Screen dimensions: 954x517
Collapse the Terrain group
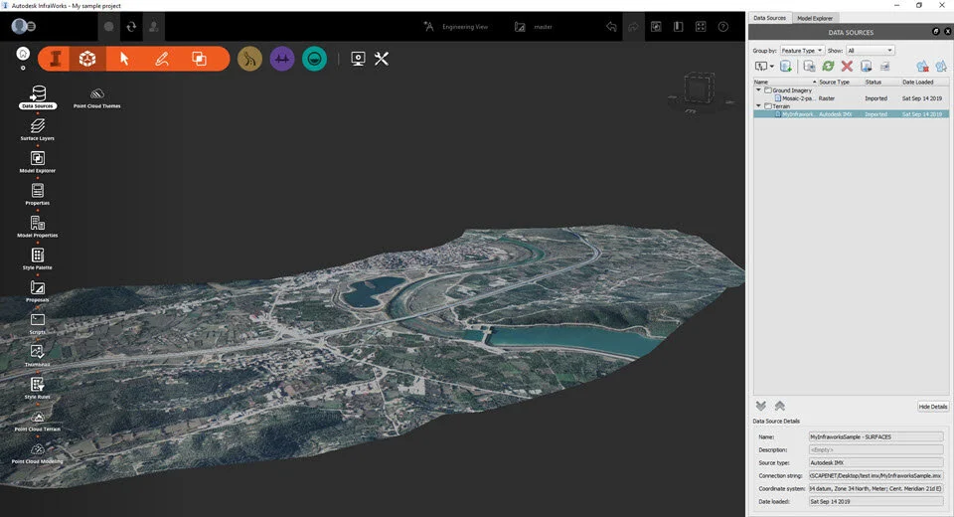point(758,106)
